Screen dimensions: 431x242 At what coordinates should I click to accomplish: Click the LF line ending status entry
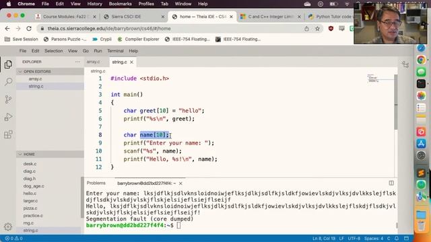[341, 239]
